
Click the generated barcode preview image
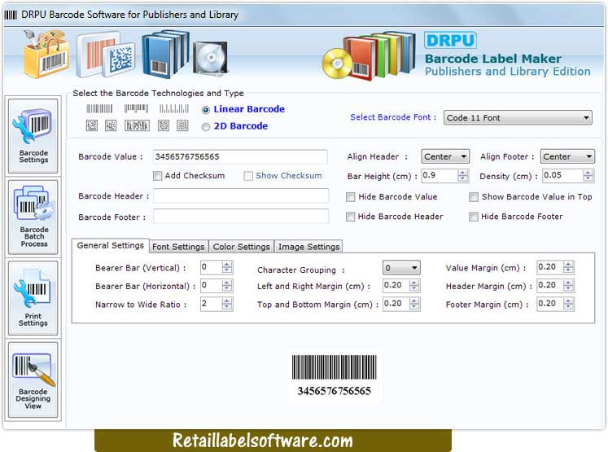[334, 376]
